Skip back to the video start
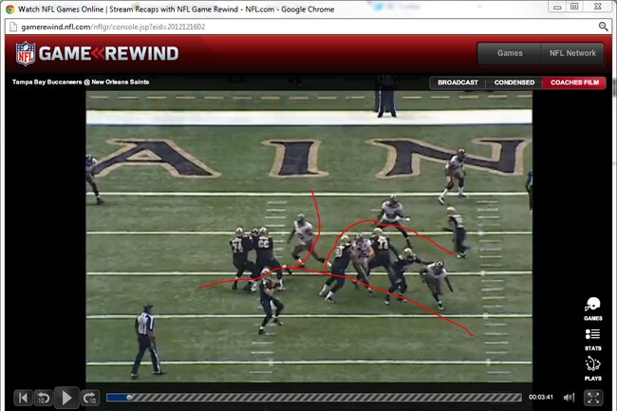Viewport: 617px width, 411px height. 23,398
